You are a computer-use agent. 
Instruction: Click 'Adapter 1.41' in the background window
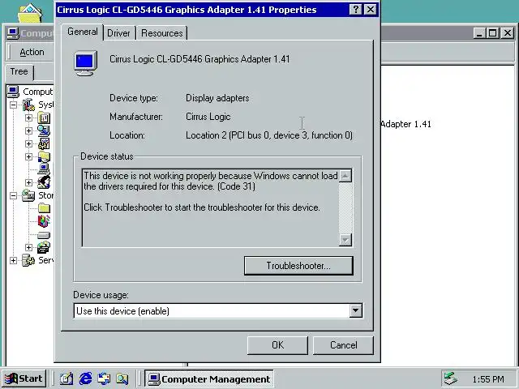click(405, 124)
